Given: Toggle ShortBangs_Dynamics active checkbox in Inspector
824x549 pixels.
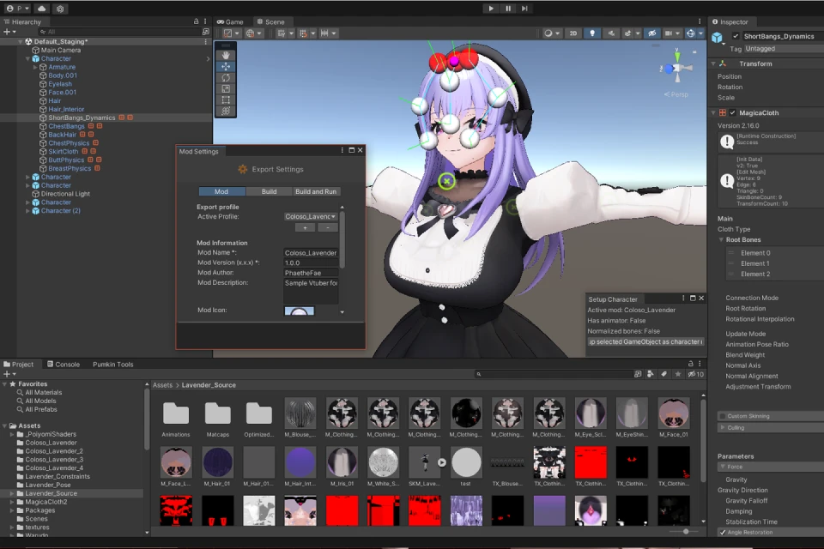Looking at the screenshot, I should [736, 36].
